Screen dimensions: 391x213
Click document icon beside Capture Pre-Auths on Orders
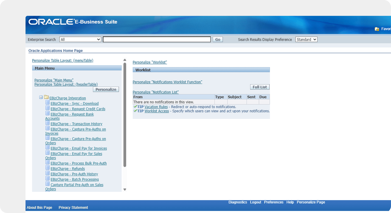(47, 138)
